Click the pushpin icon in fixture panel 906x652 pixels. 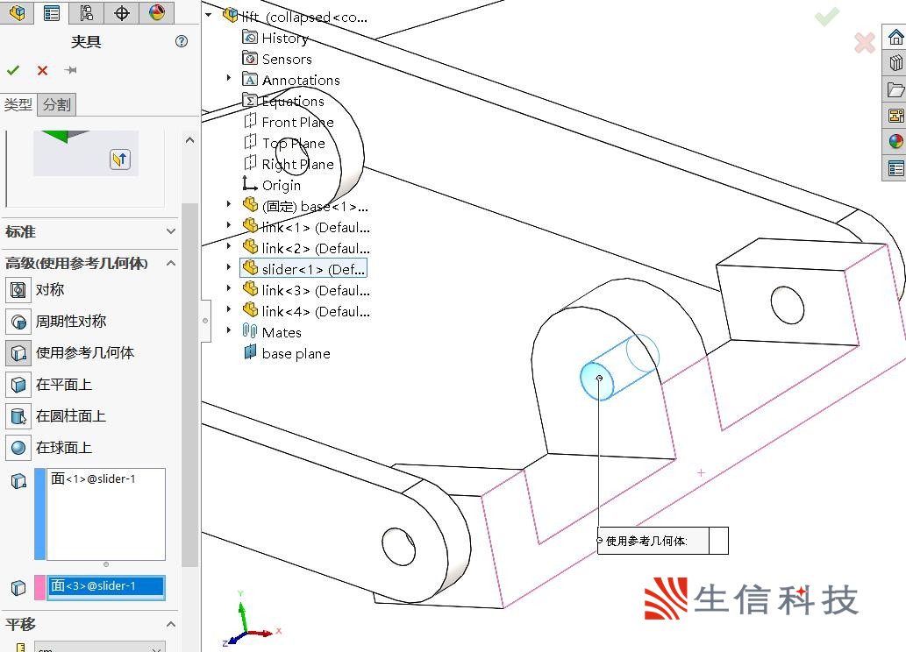coord(71,70)
